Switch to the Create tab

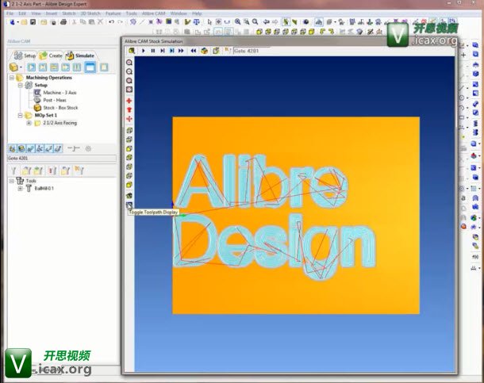coord(51,56)
